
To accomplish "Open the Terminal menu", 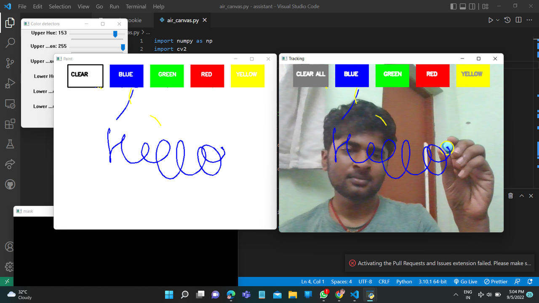I will (136, 6).
